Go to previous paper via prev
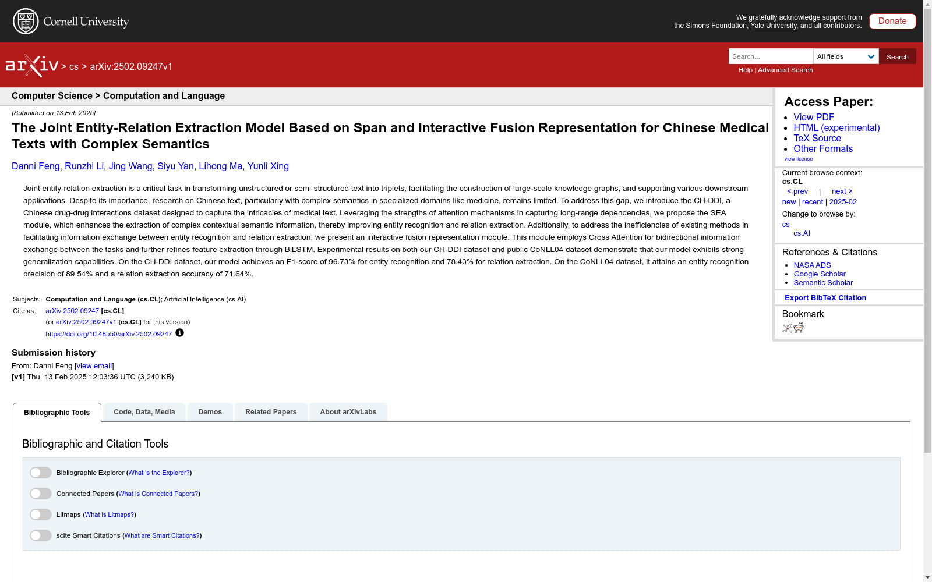The width and height of the screenshot is (932, 582). 797,191
